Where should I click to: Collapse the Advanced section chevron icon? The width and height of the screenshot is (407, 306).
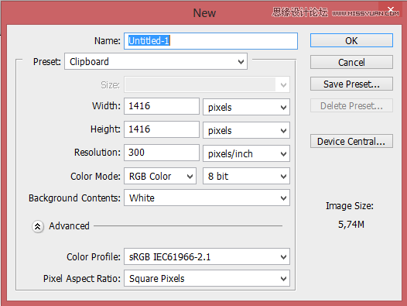[38, 226]
